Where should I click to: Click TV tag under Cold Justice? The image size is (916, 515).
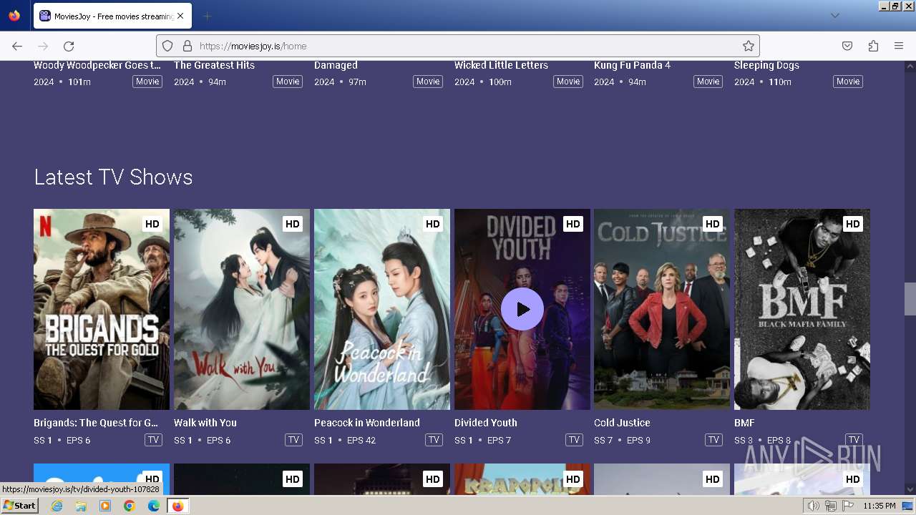click(713, 440)
